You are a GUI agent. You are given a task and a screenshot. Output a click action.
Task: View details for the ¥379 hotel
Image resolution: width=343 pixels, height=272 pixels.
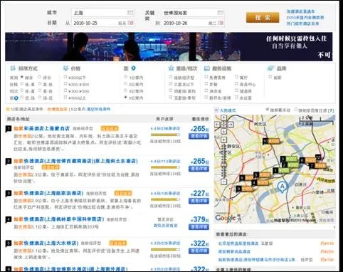199,227
